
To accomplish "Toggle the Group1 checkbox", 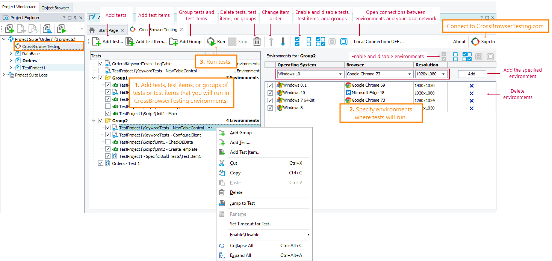I will (100, 78).
